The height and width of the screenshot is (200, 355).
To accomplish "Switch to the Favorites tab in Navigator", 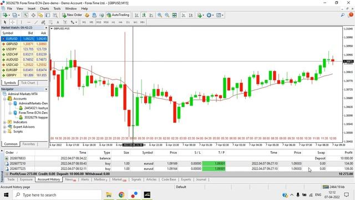I will (x=28, y=144).
